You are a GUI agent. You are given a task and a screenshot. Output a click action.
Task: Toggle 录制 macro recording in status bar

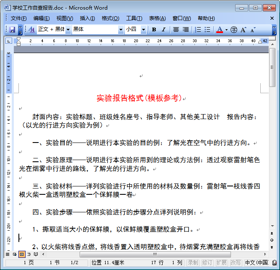[193, 262]
